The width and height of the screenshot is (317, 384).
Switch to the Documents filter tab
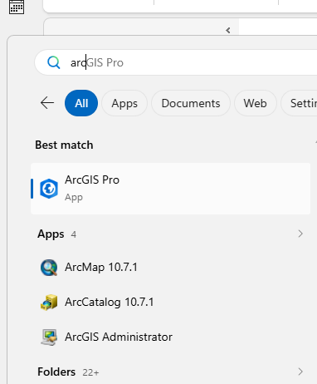coord(191,103)
